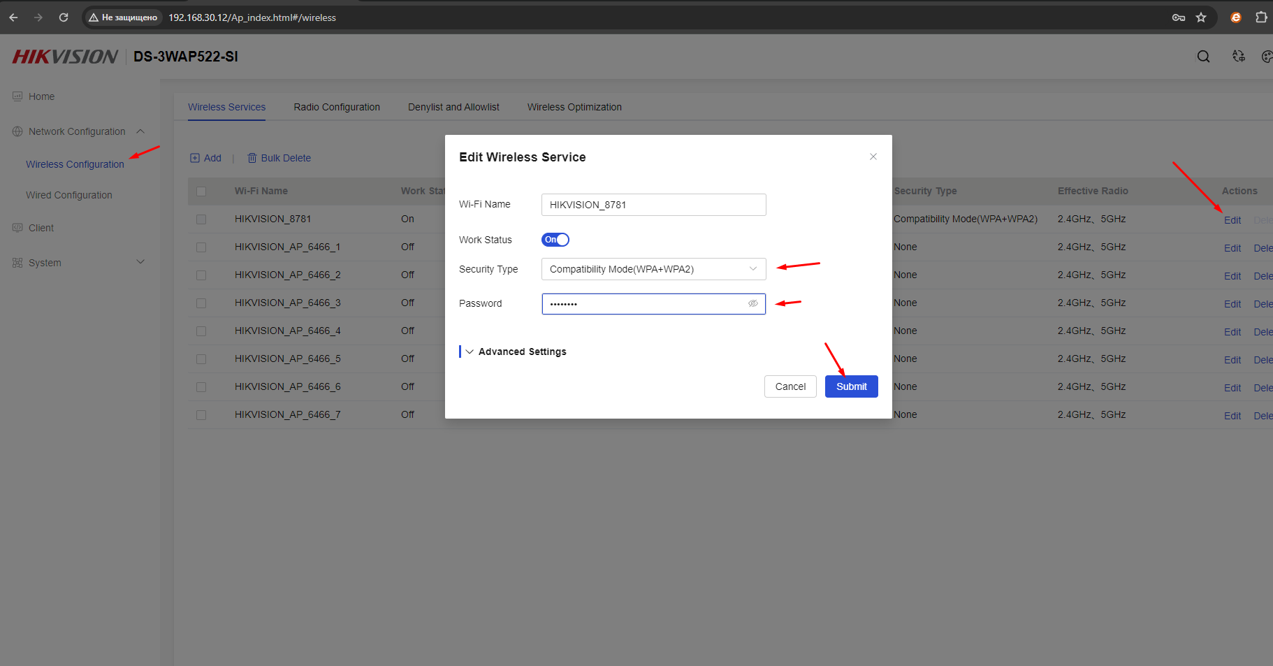Click the search magnifier icon in header
1273x666 pixels.
click(1203, 57)
